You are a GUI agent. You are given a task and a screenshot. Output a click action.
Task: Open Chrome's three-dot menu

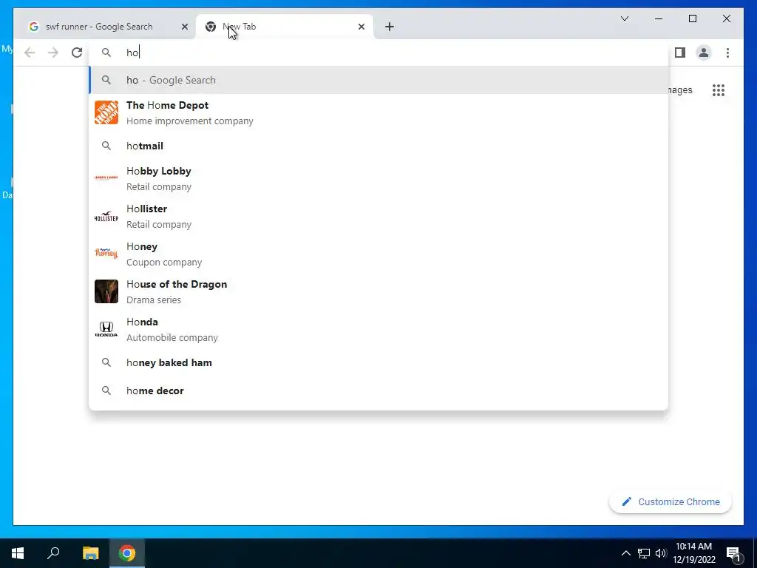click(x=727, y=53)
